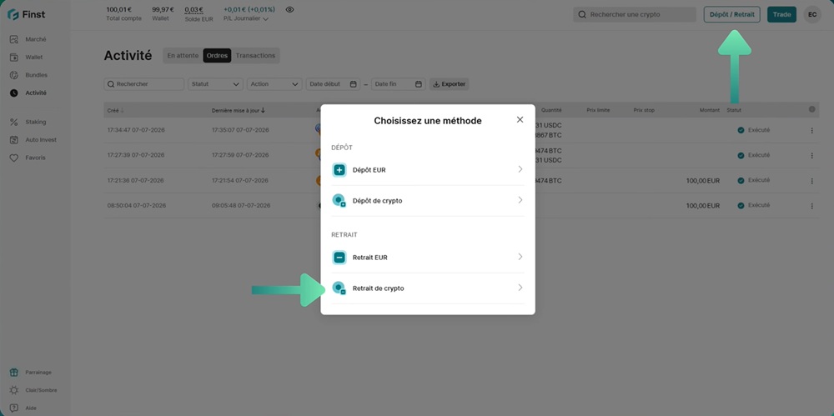This screenshot has width=834, height=416.
Task: Select Retrait de crypto option
Action: (x=428, y=288)
